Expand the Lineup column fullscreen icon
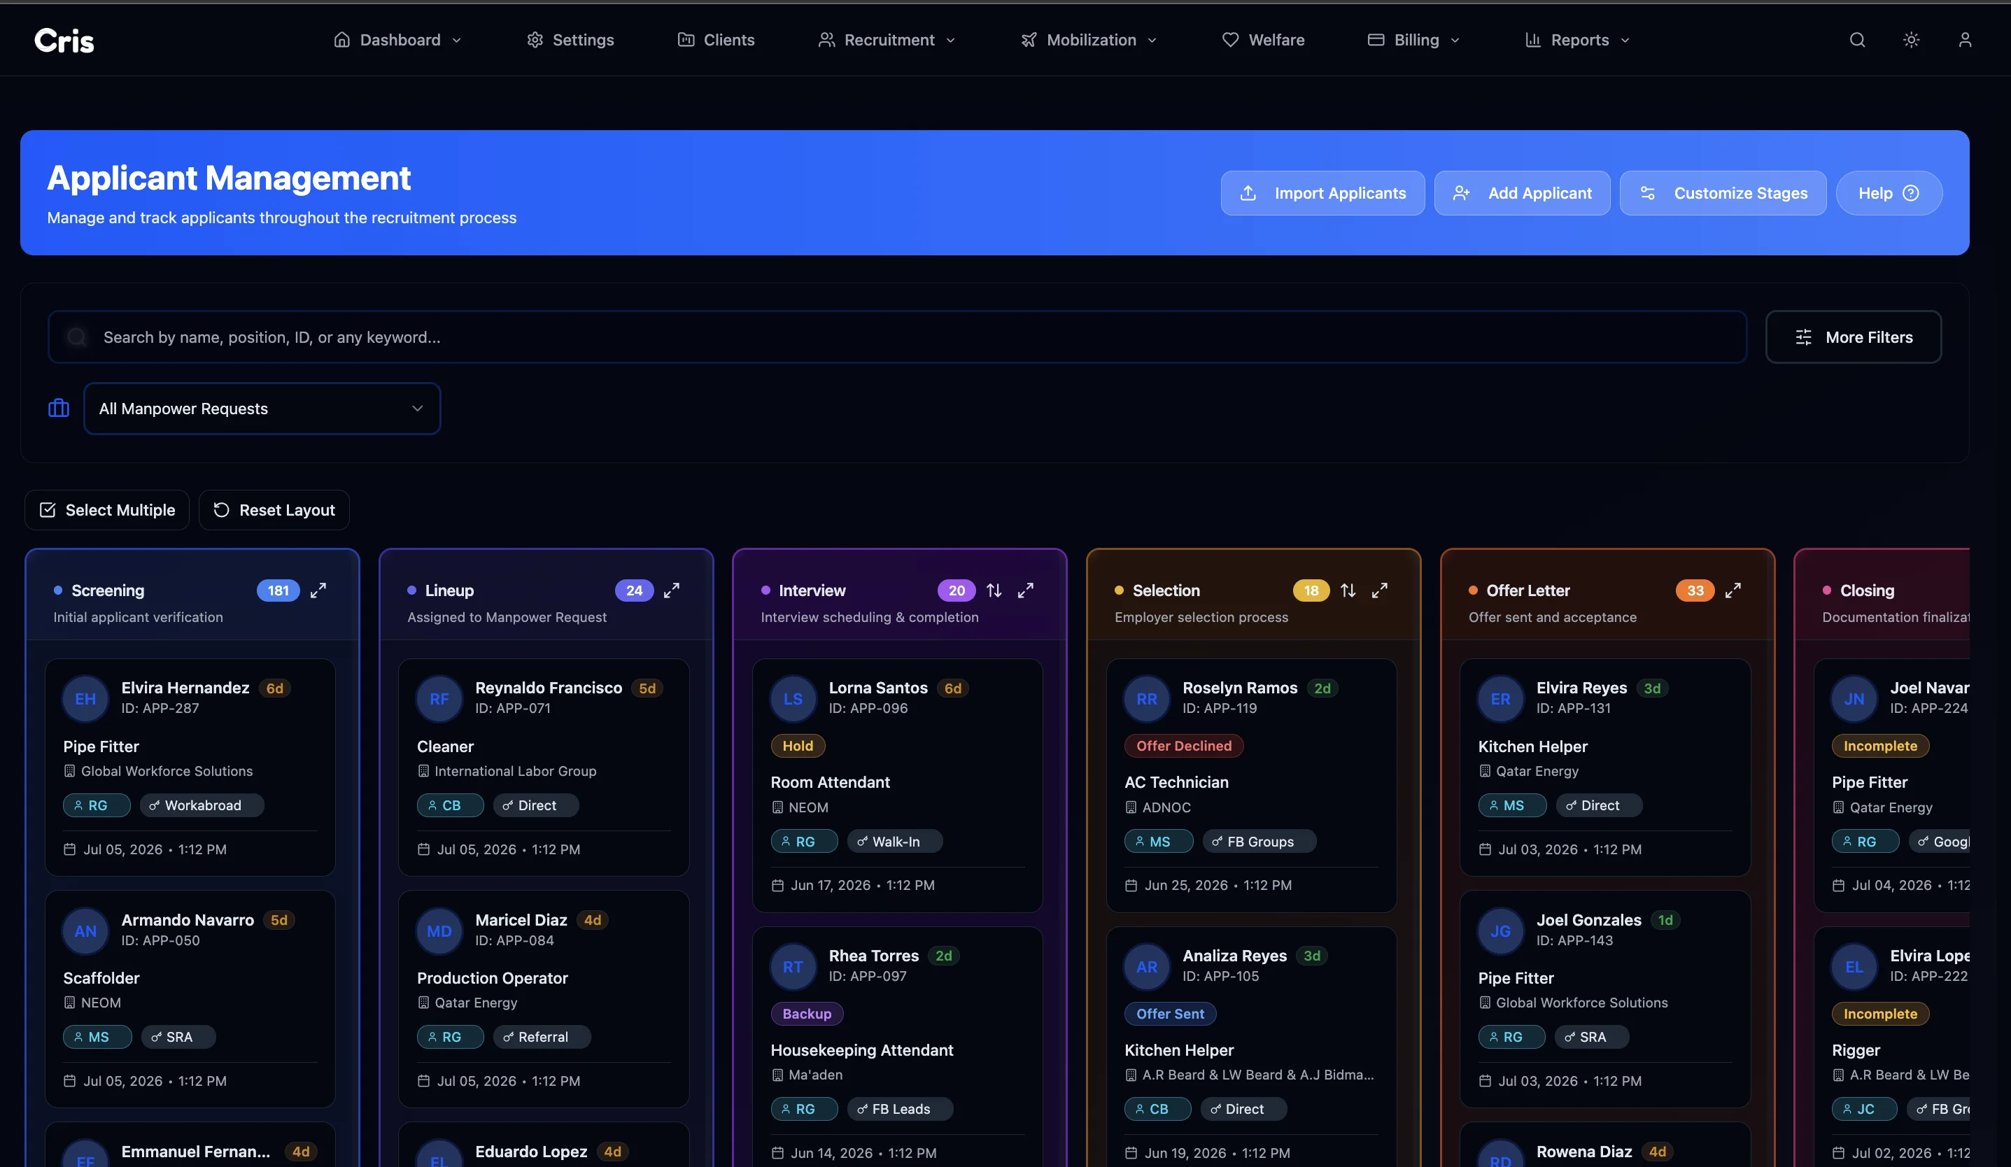Viewport: 2011px width, 1167px height. point(672,590)
